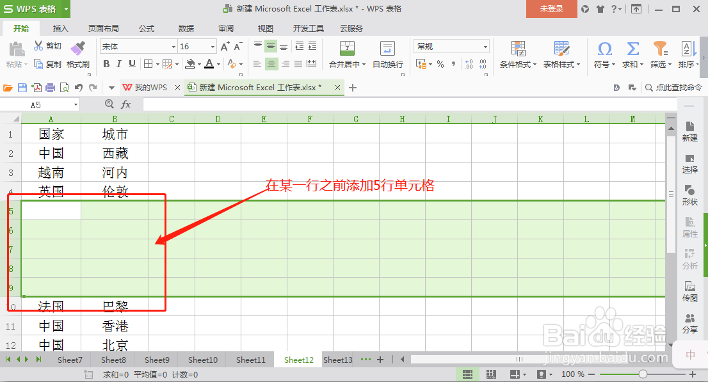This screenshot has height=382, width=708.
Task: Click the clear format eraser icon
Action: tap(232, 64)
